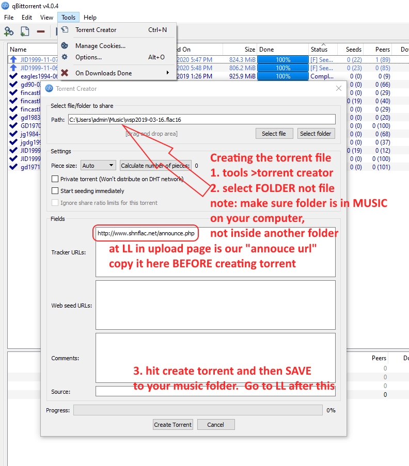409x466 pixels.
Task: Check Start seeding immediately
Action: [x=55, y=191]
